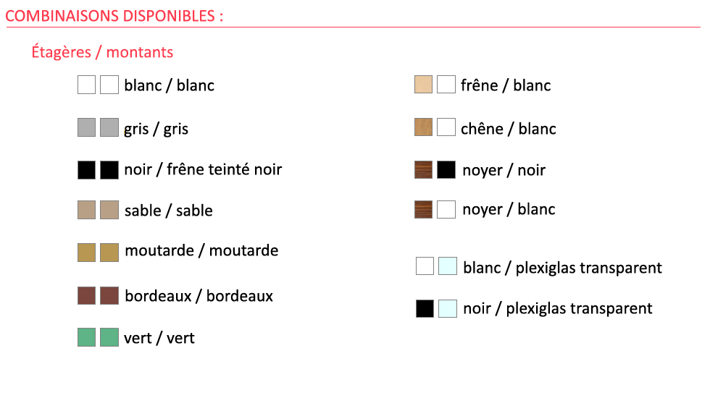
Task: Click "blanc / plexiglas transparent" text
Action: click(x=562, y=268)
